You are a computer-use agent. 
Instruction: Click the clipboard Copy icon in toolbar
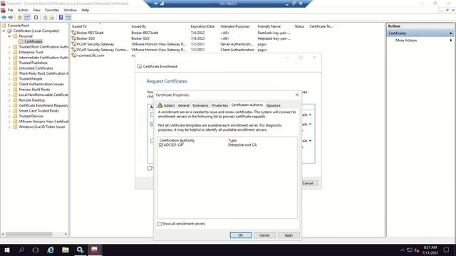pos(36,17)
